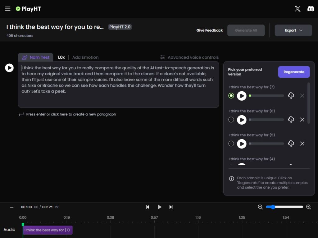Viewport: 318px width, 238px height.
Task: Click the 0:57 timeline ruler mark
Action: click(154, 217)
